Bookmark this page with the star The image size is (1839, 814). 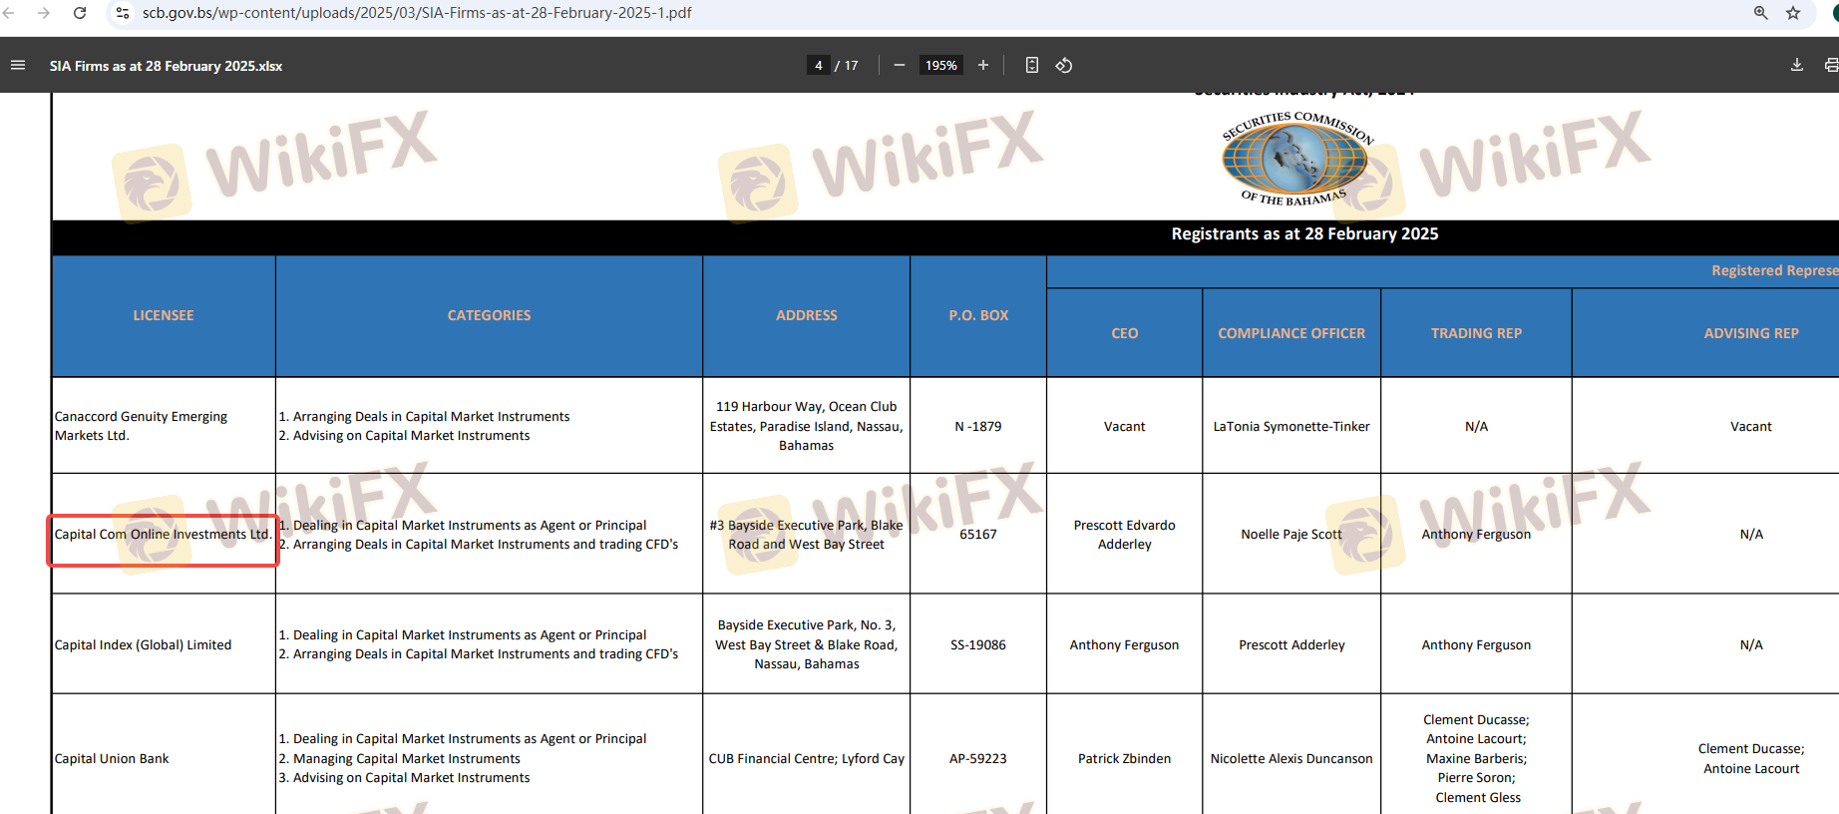1793,13
